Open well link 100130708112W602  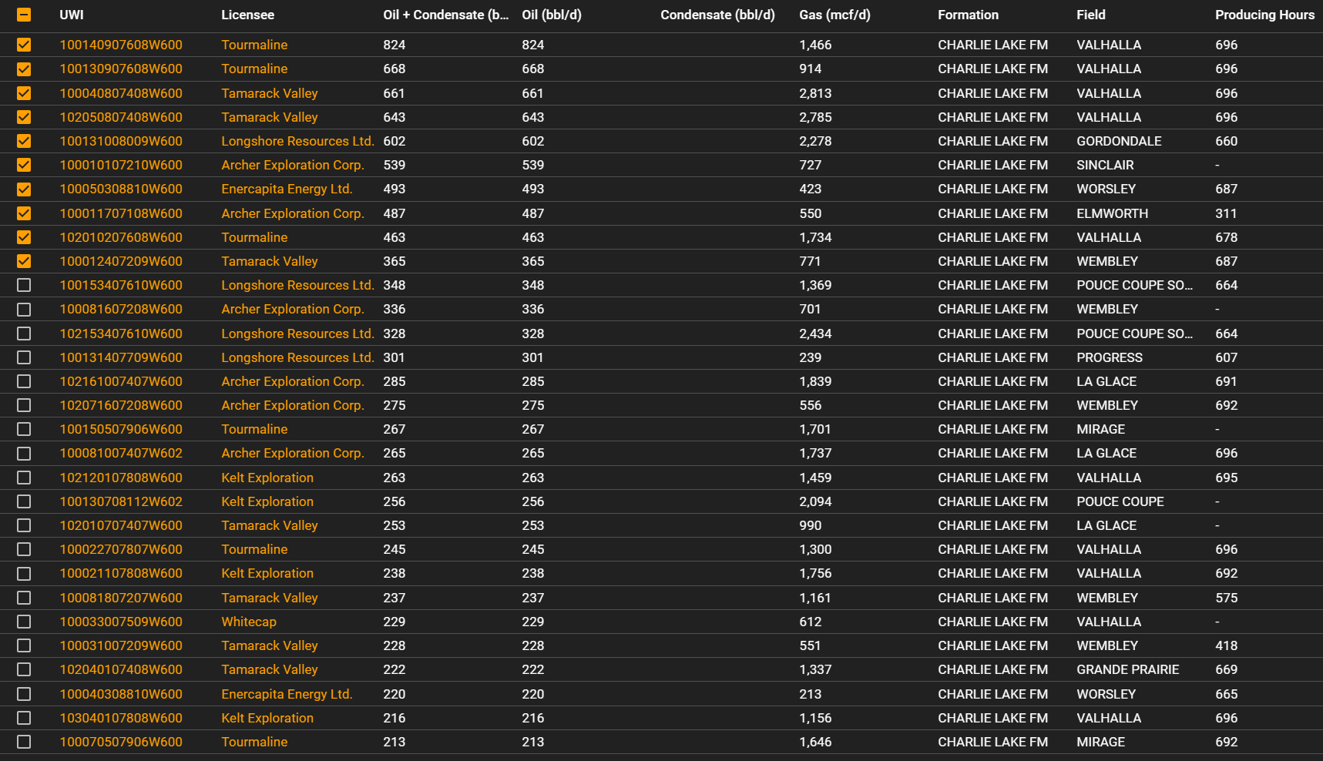(121, 501)
